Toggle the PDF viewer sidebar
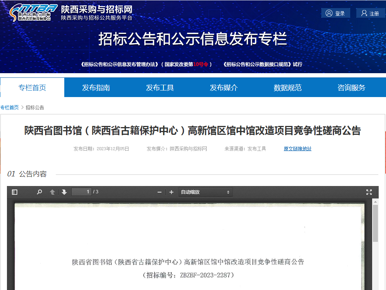The image size is (386, 290). click(x=15, y=192)
